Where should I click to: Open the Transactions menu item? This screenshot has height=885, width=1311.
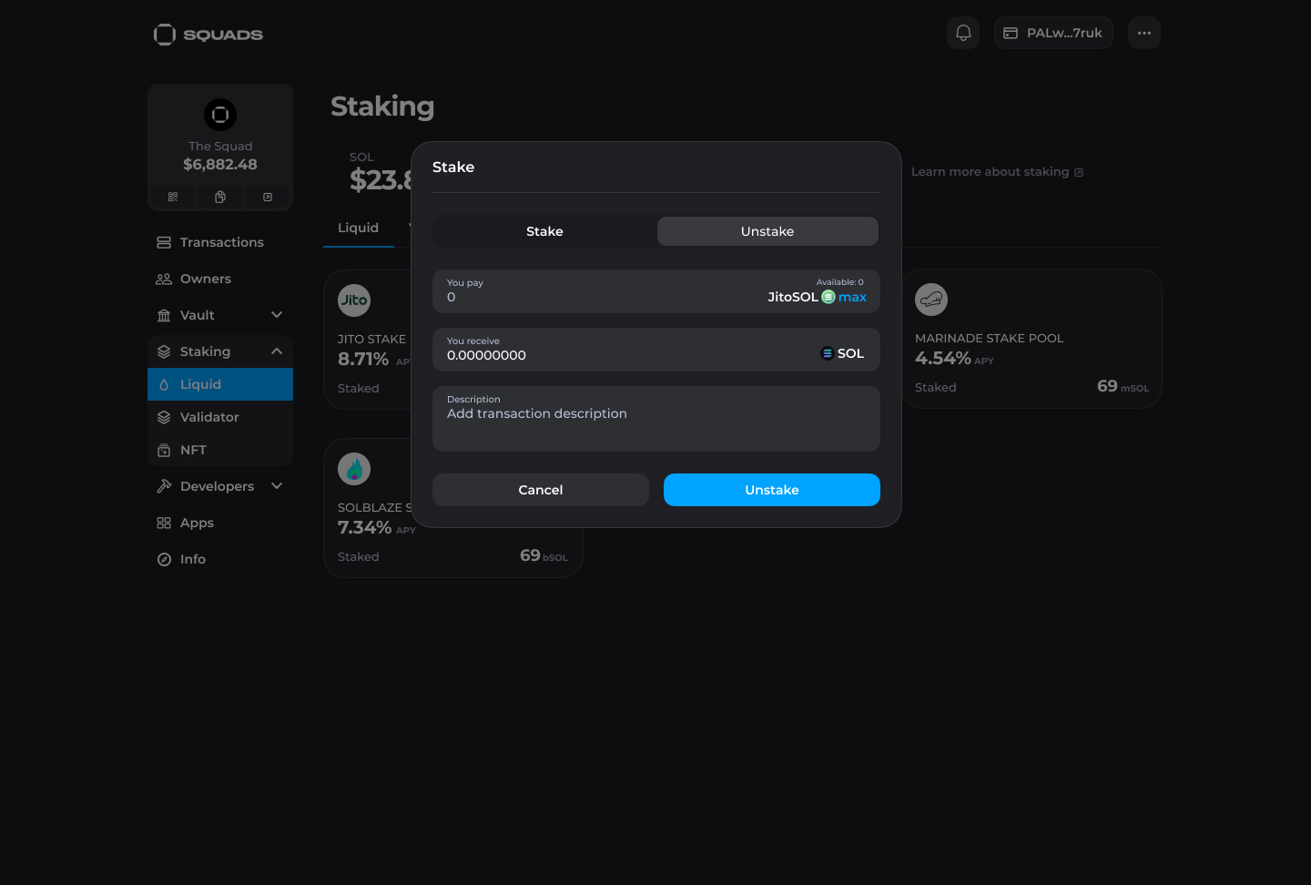[x=221, y=242]
